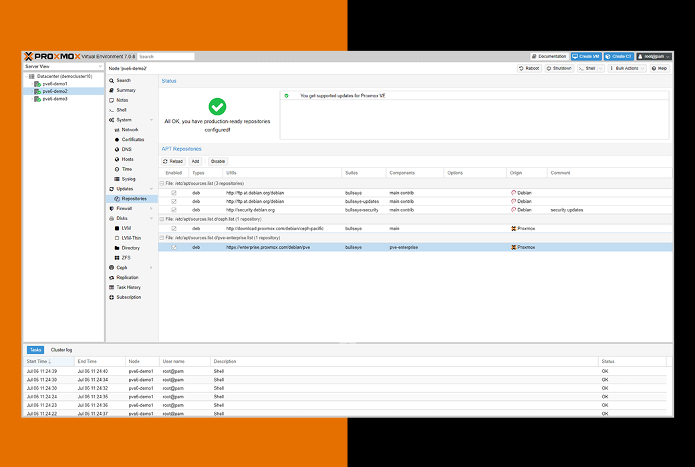Select pve6-demo1 node icon in tree
Image resolution: width=695 pixels, height=467 pixels.
pos(37,83)
